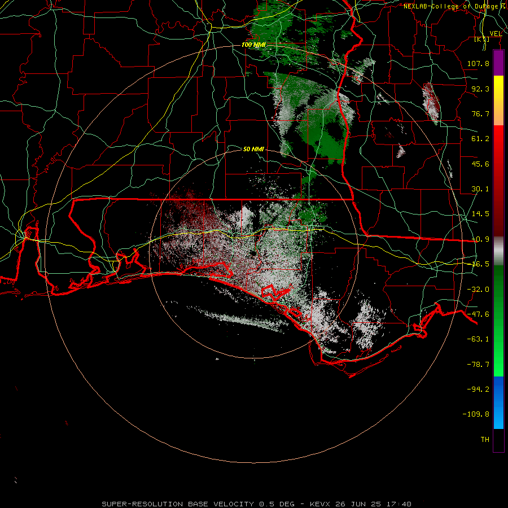
Task: Click the 14.5 legend value
Action: pyautogui.click(x=480, y=214)
